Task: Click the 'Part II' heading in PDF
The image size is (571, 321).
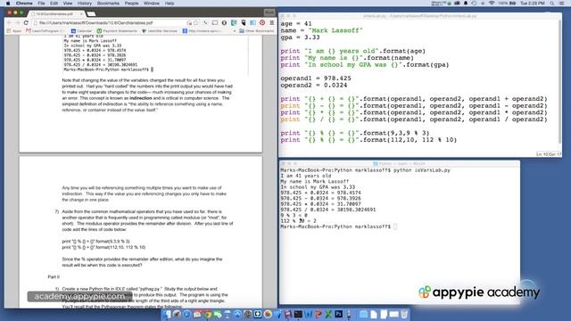Action: [54, 277]
